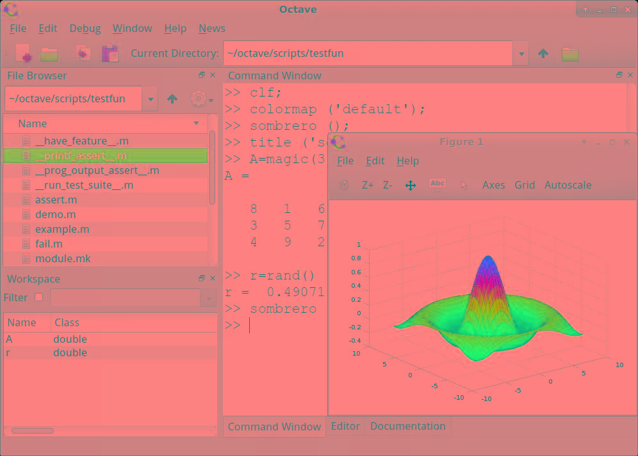This screenshot has width=638, height=456.
Task: Click the Octave logo in Figure 1 titlebar
Action: (x=338, y=142)
